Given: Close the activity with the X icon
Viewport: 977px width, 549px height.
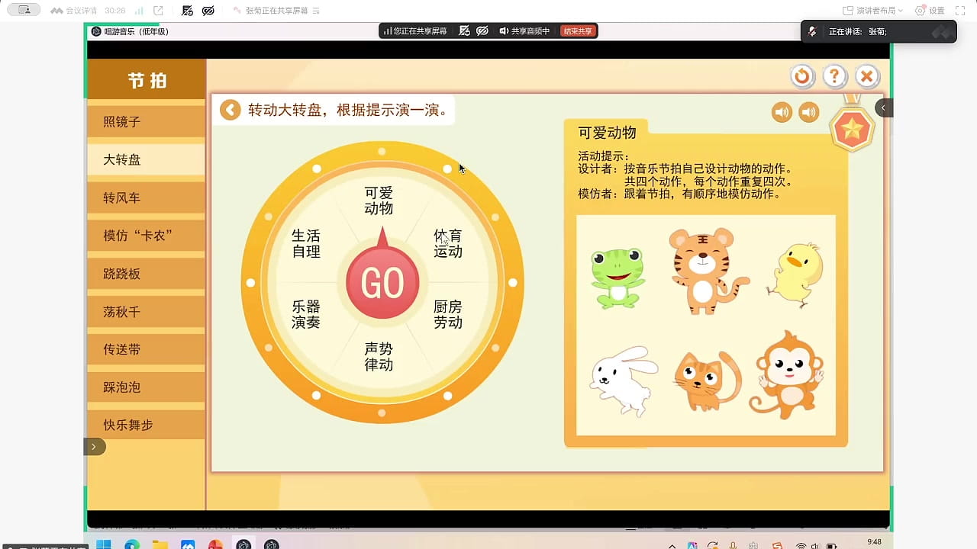Looking at the screenshot, I should (x=866, y=76).
